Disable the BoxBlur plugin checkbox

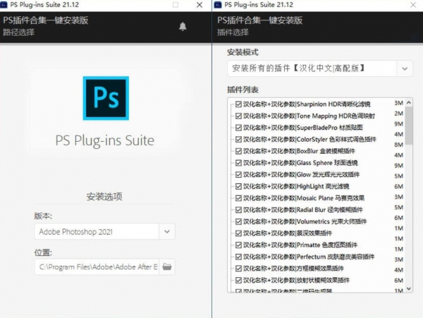238,151
